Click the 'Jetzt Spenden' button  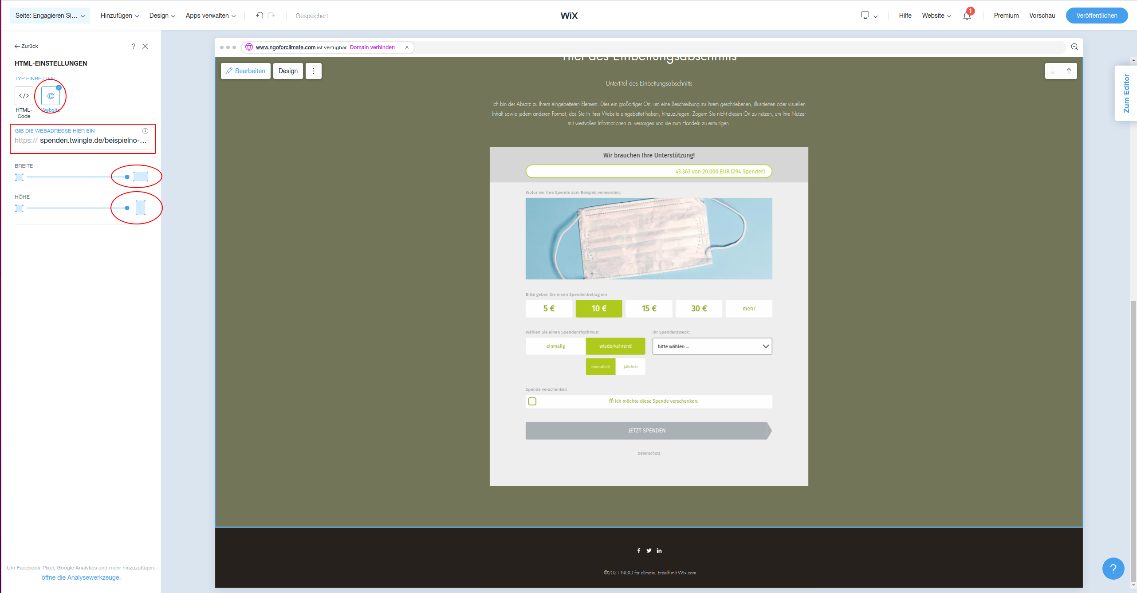[649, 431]
